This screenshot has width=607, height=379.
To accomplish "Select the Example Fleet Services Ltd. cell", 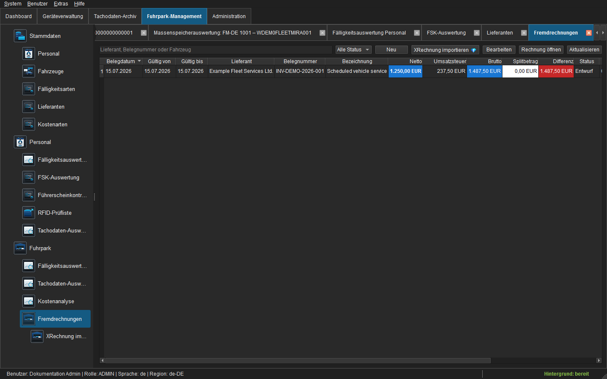I will [241, 71].
